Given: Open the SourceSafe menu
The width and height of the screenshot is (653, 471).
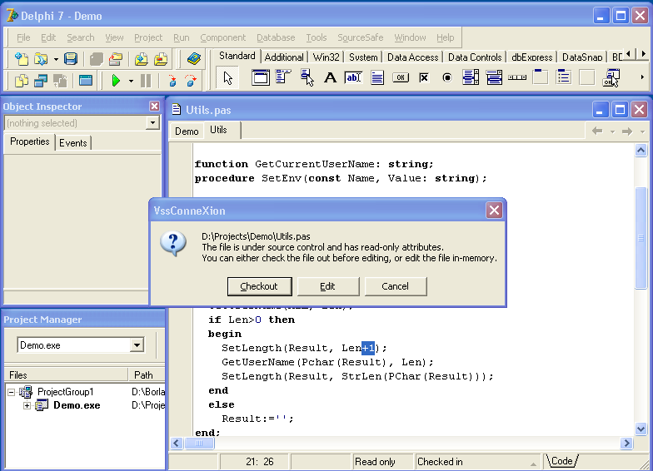Looking at the screenshot, I should 361,37.
